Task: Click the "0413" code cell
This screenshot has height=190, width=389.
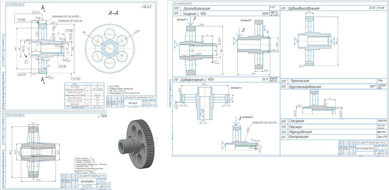Action: tap(266, 79)
